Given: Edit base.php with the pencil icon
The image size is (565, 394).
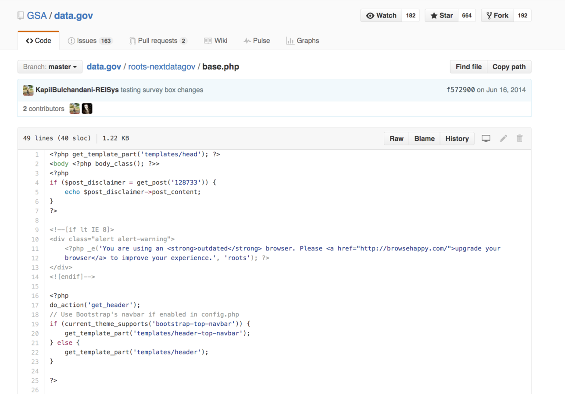Looking at the screenshot, I should point(503,138).
